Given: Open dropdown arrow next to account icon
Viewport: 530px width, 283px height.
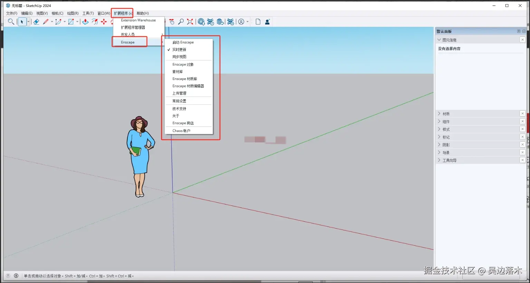Looking at the screenshot, I should [248, 22].
